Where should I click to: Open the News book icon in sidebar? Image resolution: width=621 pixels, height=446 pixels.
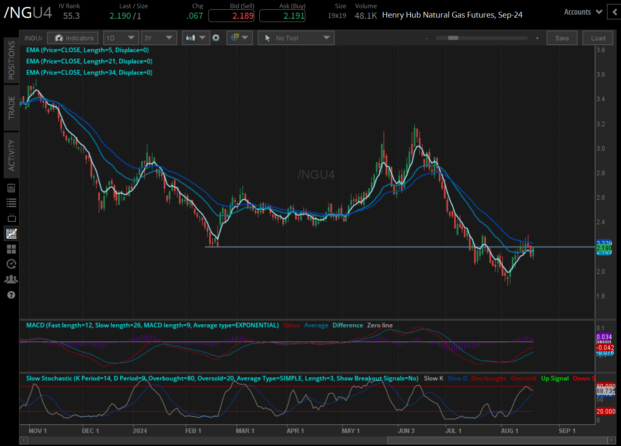pos(11,188)
